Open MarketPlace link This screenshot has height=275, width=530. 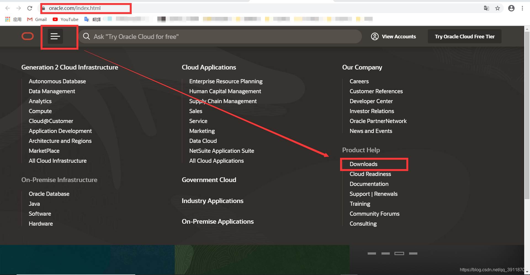(x=44, y=151)
